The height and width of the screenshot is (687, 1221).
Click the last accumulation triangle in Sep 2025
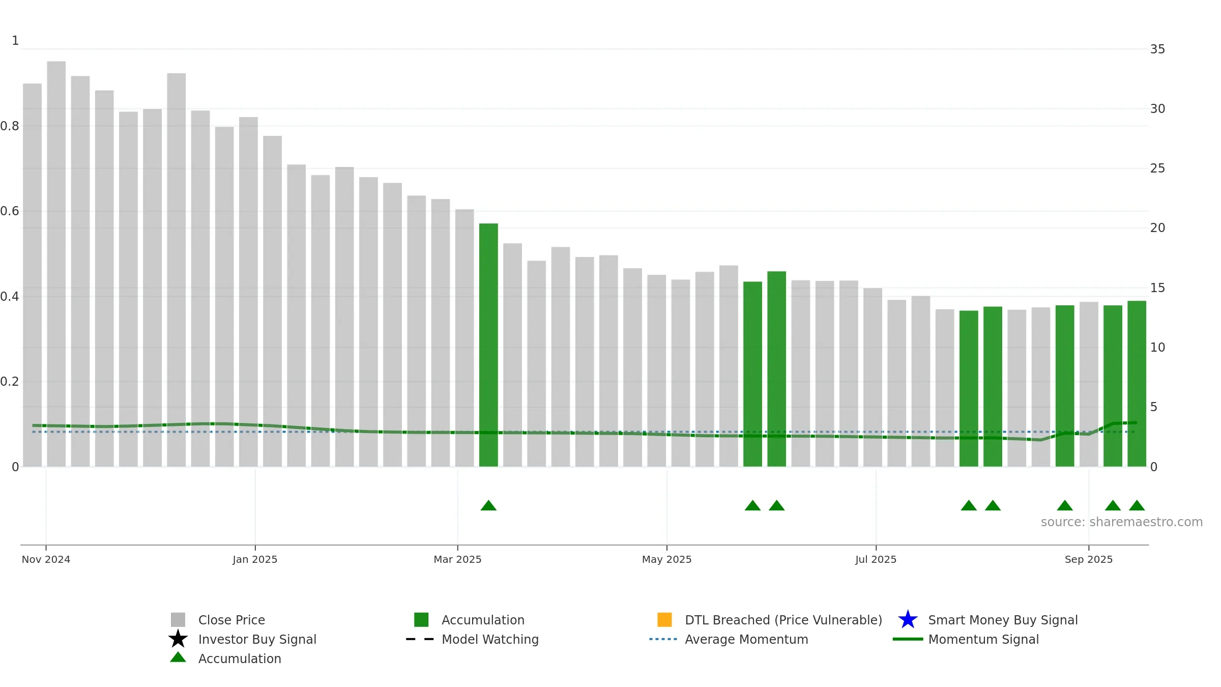pyautogui.click(x=1137, y=505)
